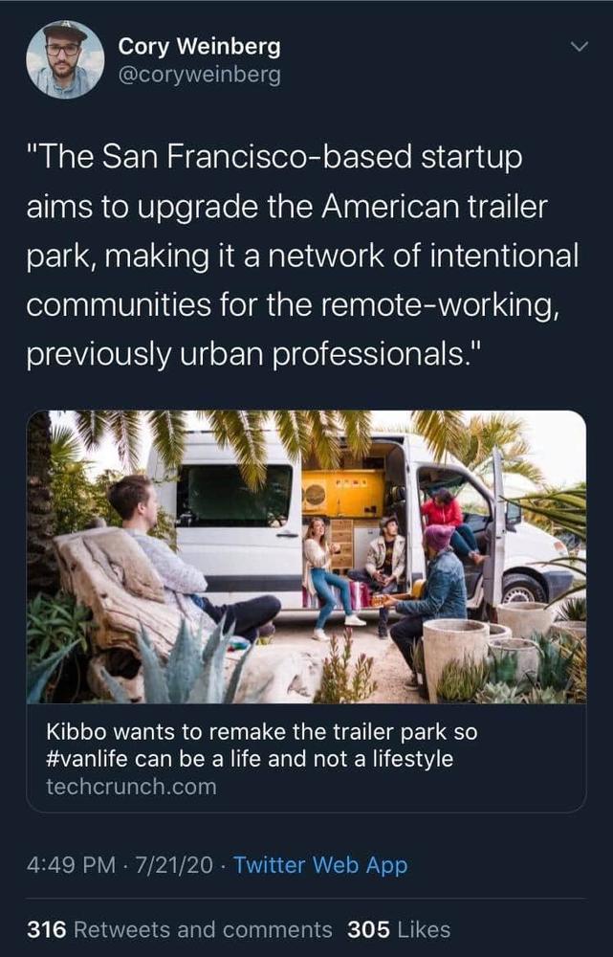
Task: View the 316 Retweets and comments
Action: [180, 929]
